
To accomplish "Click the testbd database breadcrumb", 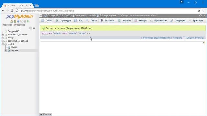I will (x=85, y=15).
